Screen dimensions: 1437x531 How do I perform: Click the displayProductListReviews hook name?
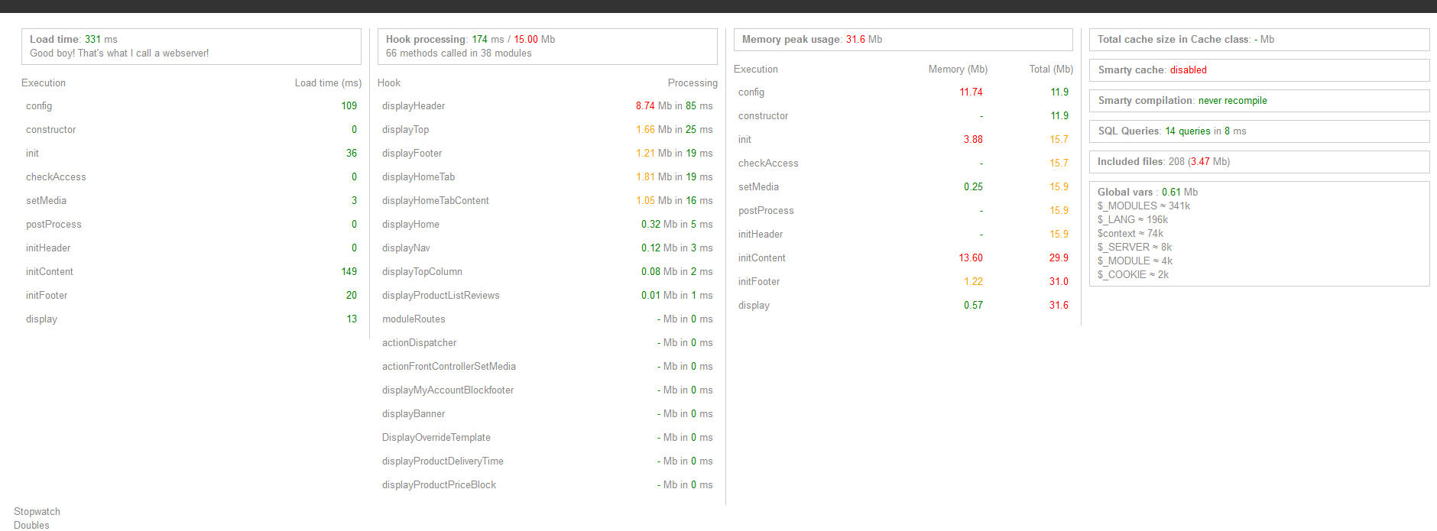pyautogui.click(x=441, y=296)
